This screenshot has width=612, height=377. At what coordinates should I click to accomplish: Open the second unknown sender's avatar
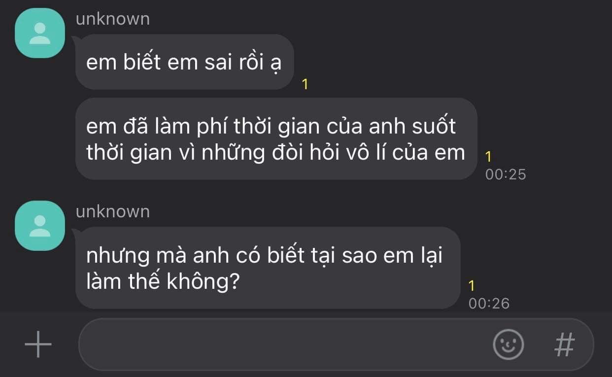40,226
